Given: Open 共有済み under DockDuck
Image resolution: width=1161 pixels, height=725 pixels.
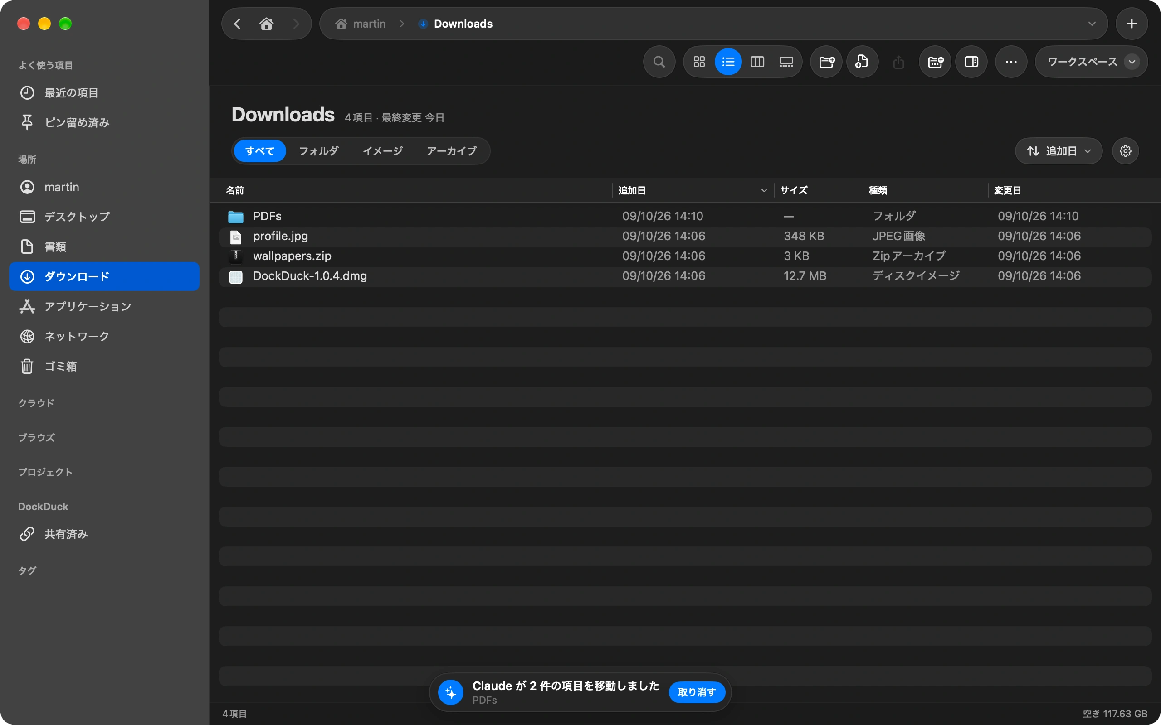Looking at the screenshot, I should pyautogui.click(x=104, y=534).
